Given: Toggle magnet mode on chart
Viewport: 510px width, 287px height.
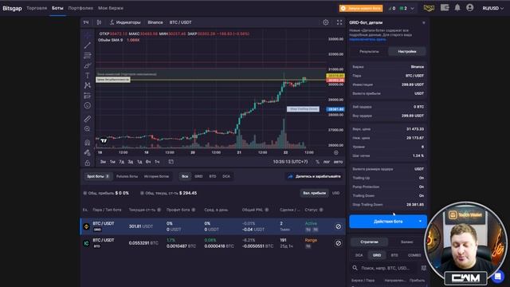Looking at the screenshot, I should (x=87, y=142).
